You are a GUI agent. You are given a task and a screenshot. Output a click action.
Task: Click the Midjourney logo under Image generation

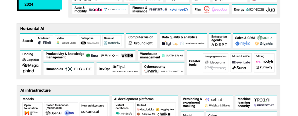[215, 68]
